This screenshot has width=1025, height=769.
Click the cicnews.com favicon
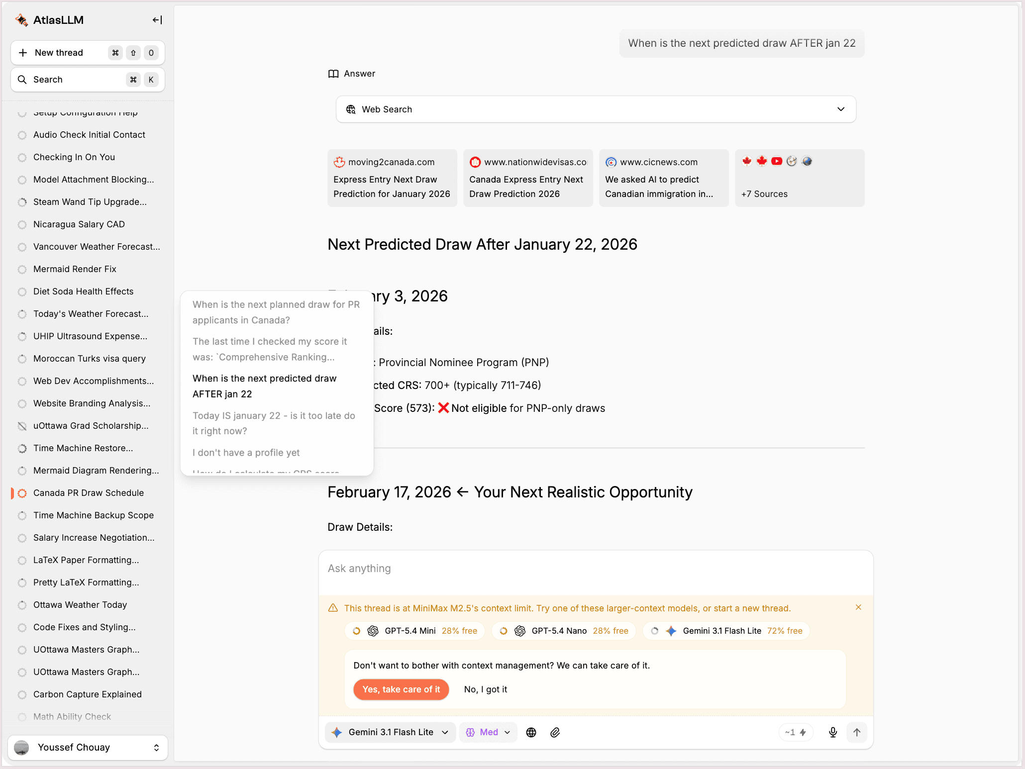pyautogui.click(x=611, y=162)
